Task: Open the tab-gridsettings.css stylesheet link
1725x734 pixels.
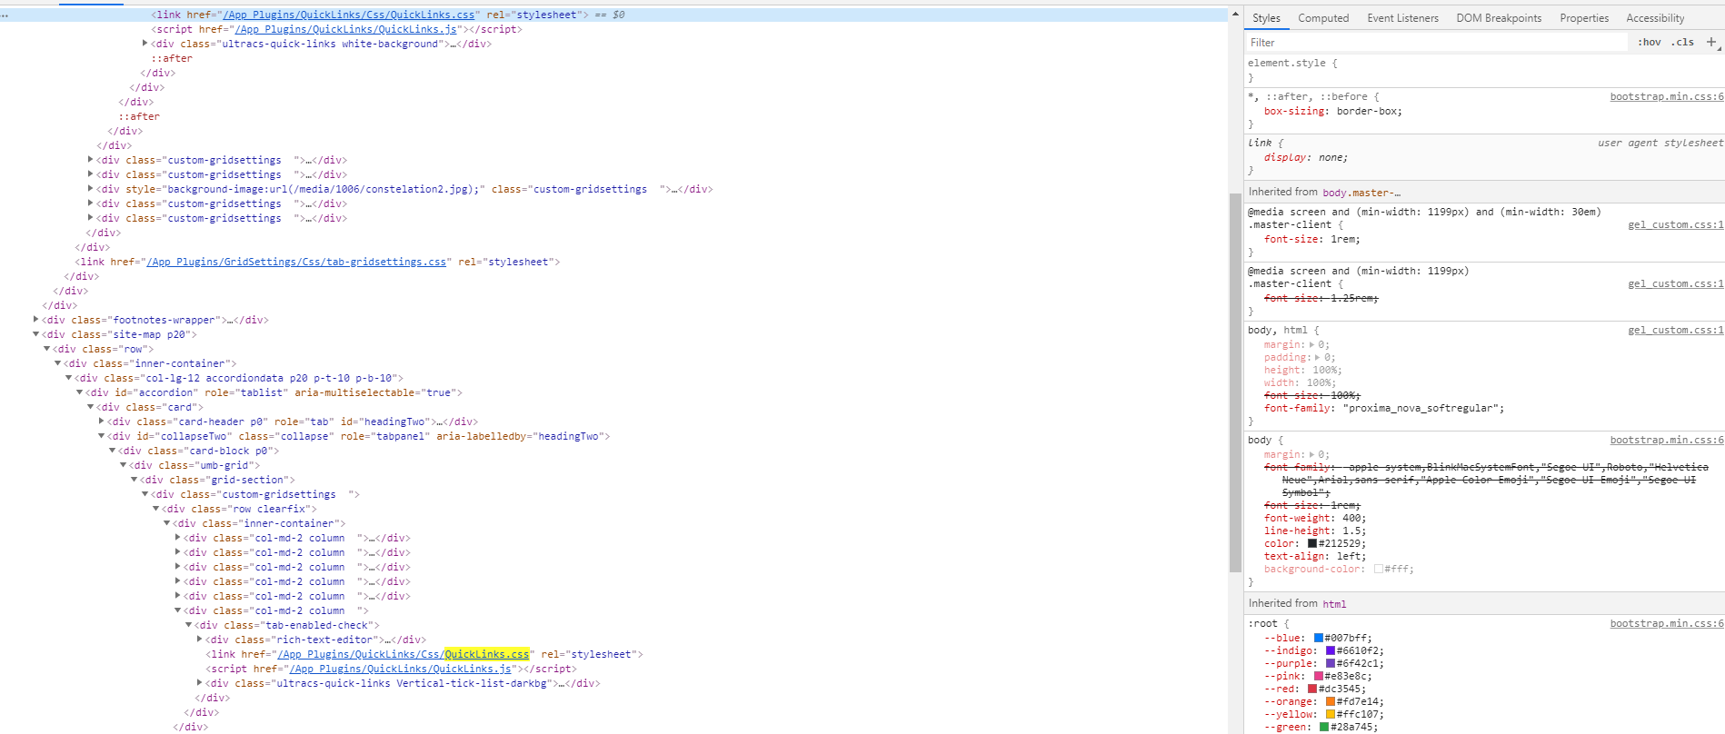Action: 296,262
